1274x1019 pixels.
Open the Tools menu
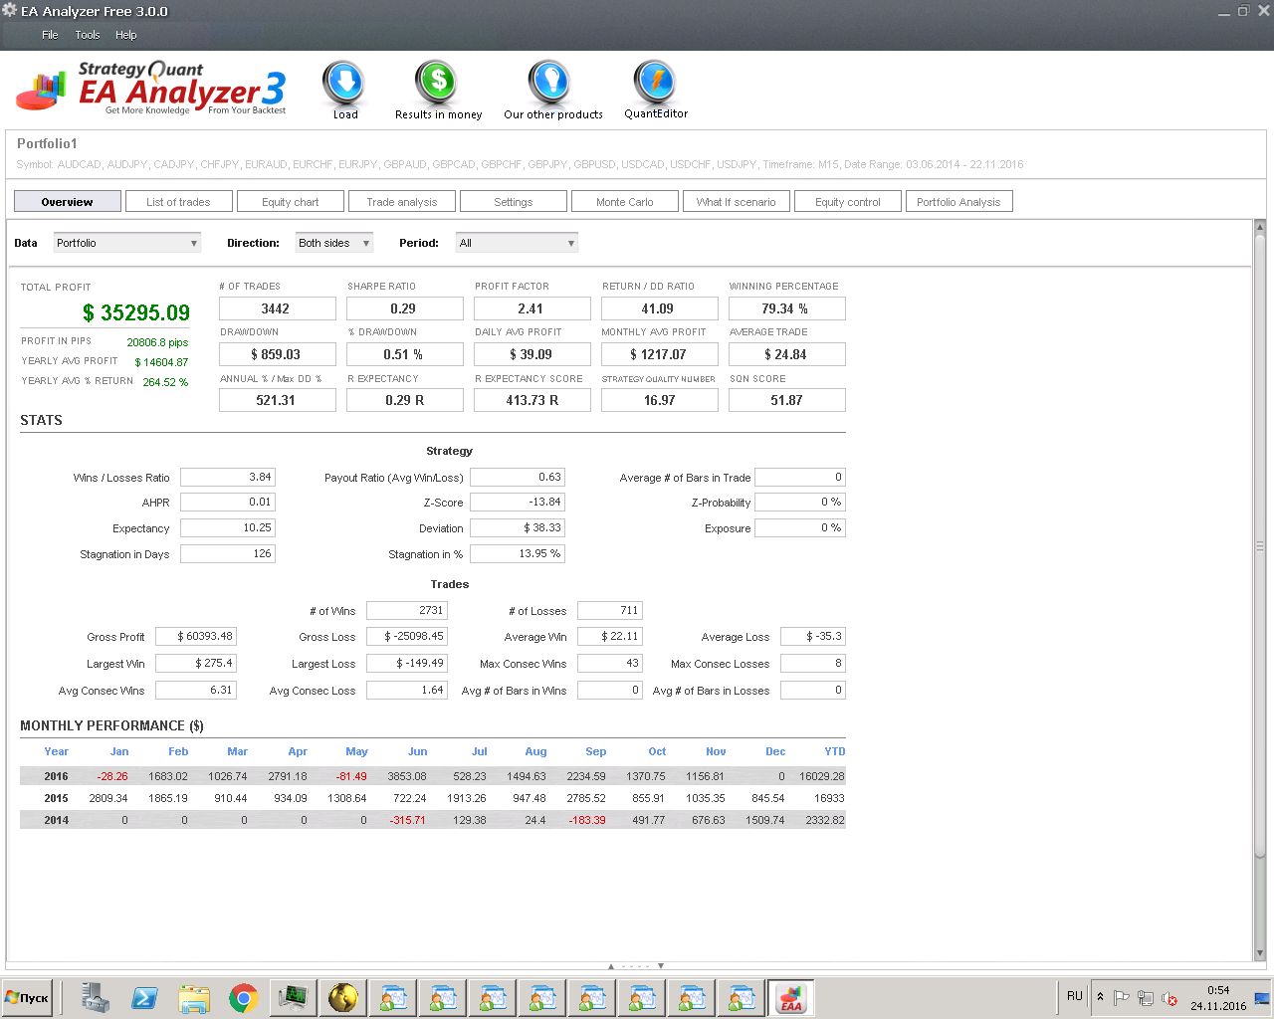pos(88,35)
